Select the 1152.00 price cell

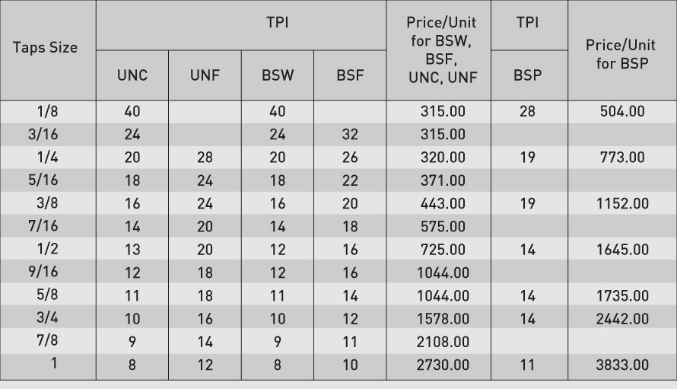(621, 204)
